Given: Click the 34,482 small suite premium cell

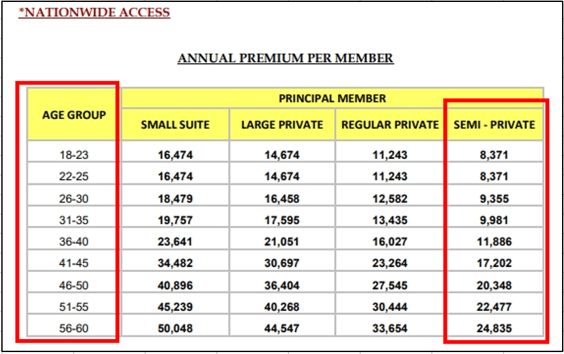Looking at the screenshot, I should coord(175,264).
